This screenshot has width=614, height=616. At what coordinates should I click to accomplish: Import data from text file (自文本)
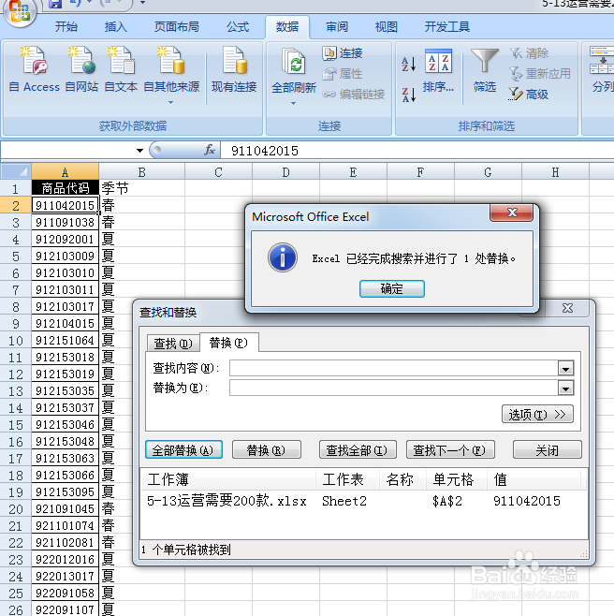click(x=121, y=69)
